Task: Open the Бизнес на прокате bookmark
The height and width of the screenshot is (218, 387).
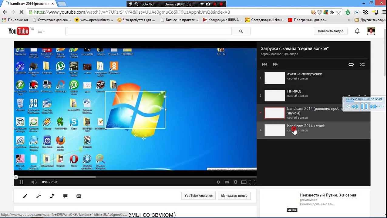Action: (x=179, y=20)
